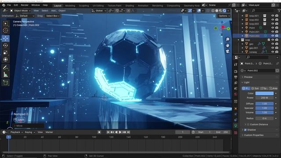The width and height of the screenshot is (281, 158).
Task: Activate the Move tool in toolbar
Action: coord(5,39)
